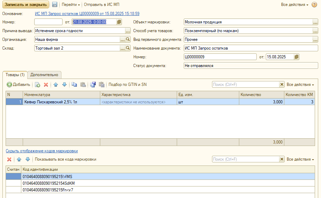This screenshot has width=321, height=198.
Task: Click Скрыть отображение кодов маркировки link
Action: pyautogui.click(x=42, y=151)
